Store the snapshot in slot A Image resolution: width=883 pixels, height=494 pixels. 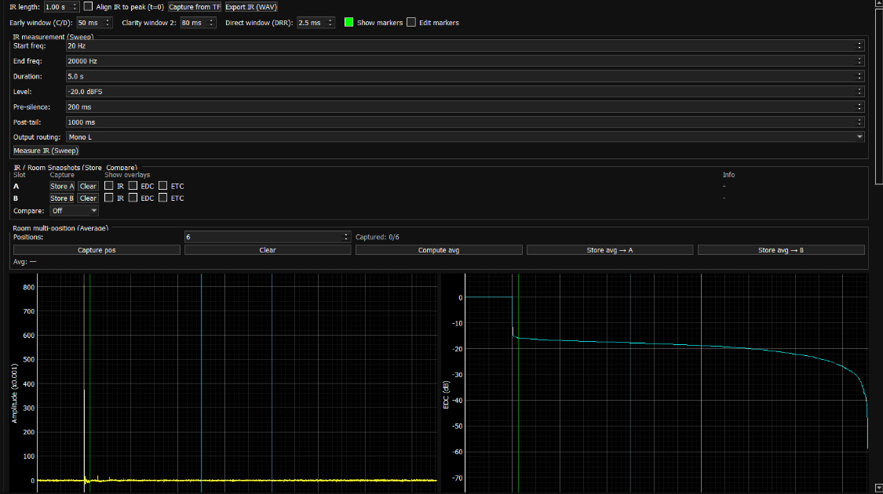click(x=62, y=187)
